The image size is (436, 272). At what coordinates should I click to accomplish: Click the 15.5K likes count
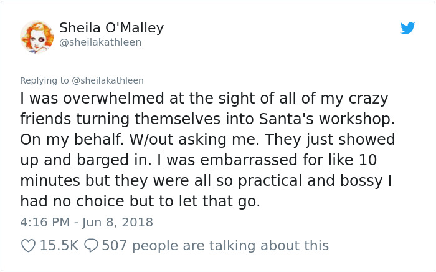[59, 246]
